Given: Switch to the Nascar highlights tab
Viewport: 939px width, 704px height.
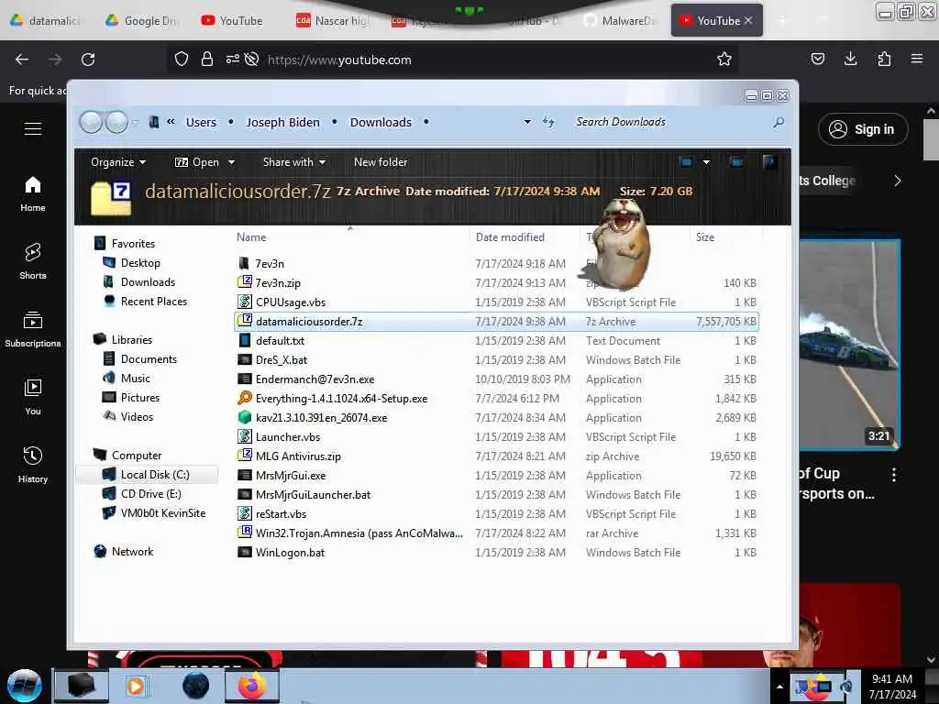Looking at the screenshot, I should coord(332,20).
